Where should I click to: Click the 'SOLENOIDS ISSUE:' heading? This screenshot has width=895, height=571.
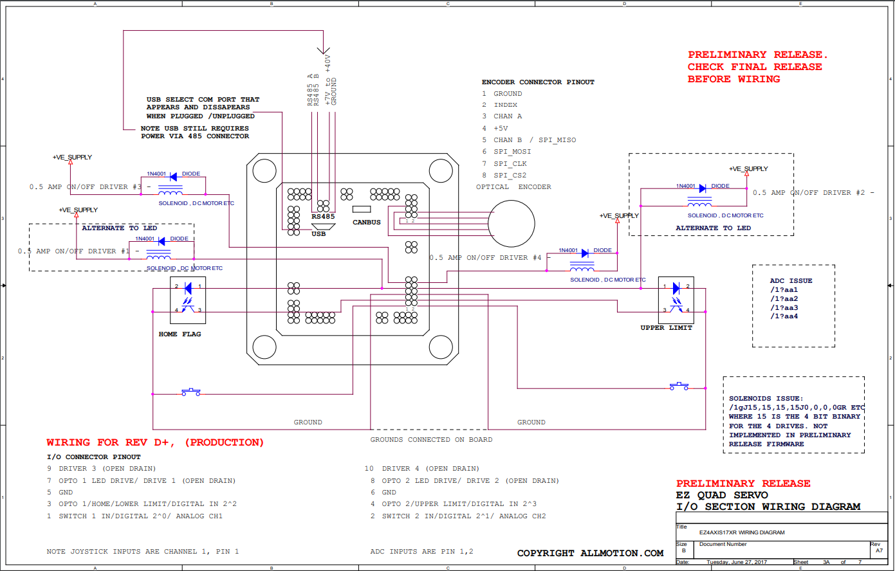[766, 399]
